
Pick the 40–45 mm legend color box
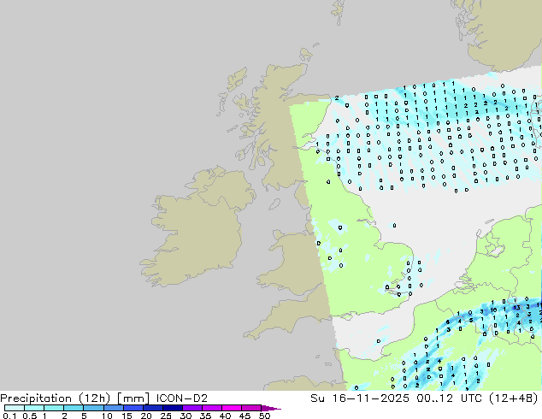pos(232,408)
